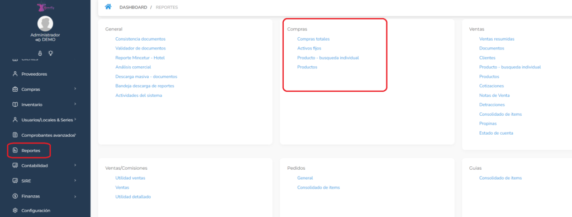The image size is (572, 217).
Task: Click the app logo atop sidebar
Action: tap(45, 6)
